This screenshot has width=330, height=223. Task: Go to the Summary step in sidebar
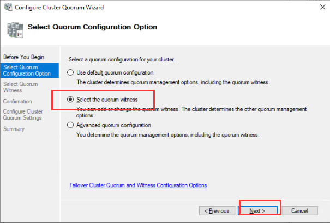click(14, 129)
